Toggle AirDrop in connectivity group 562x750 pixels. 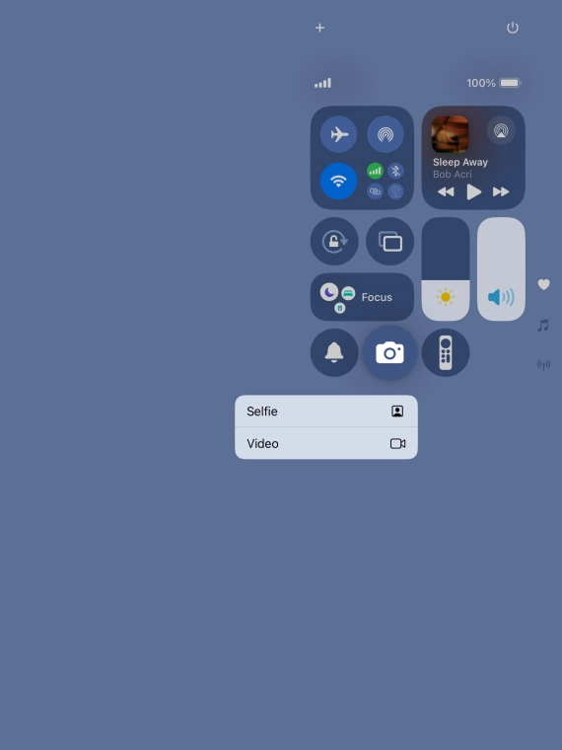point(386,134)
